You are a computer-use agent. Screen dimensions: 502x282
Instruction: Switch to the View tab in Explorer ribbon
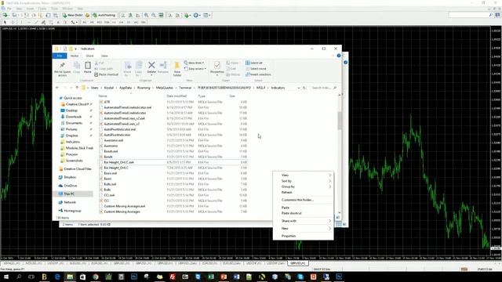point(104,56)
